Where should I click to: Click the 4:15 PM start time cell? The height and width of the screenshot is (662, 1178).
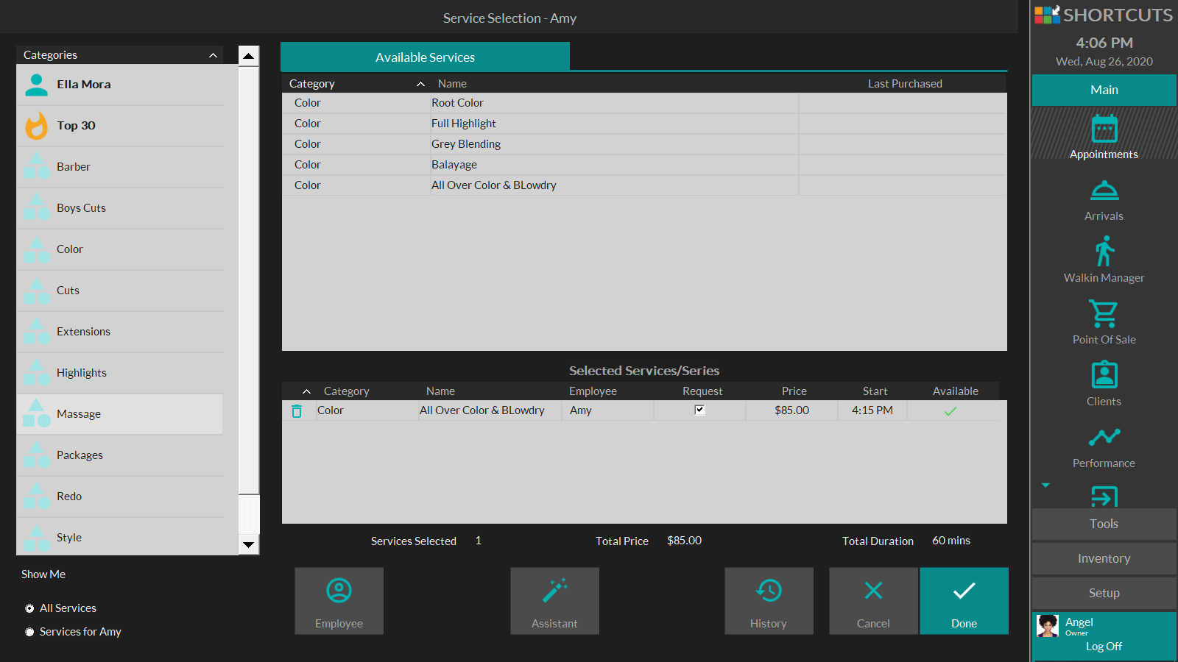click(872, 410)
